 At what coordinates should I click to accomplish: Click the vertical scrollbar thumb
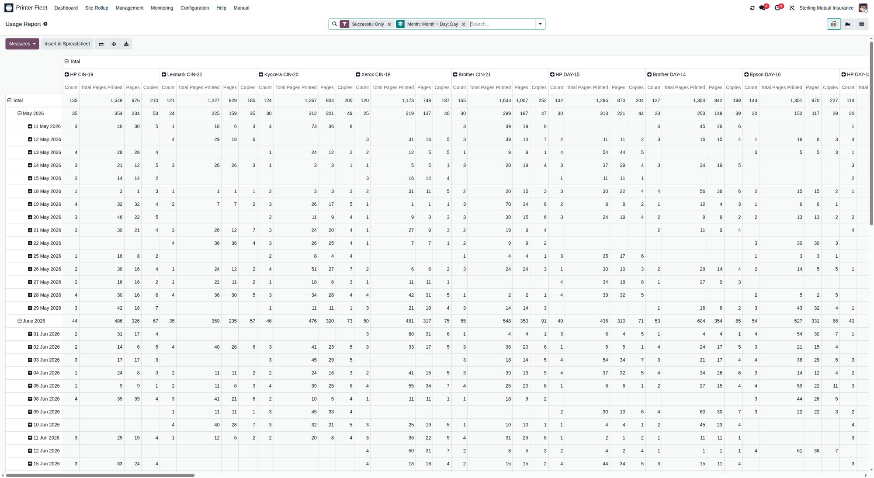point(871,133)
